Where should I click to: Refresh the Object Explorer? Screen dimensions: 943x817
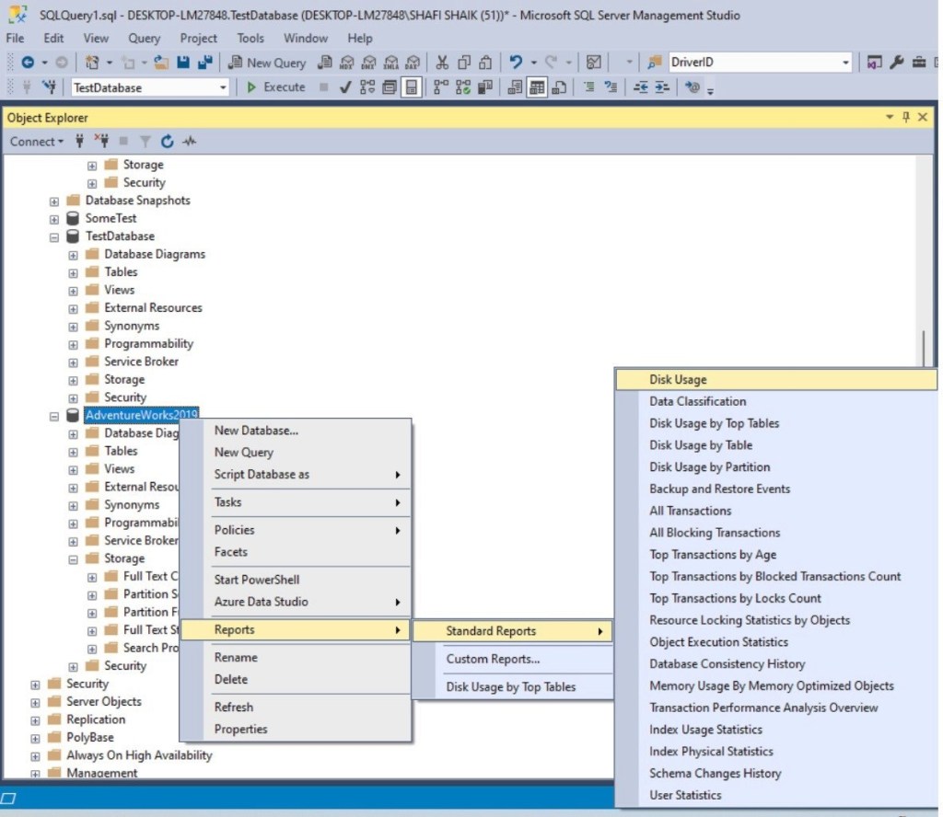pyautogui.click(x=168, y=141)
